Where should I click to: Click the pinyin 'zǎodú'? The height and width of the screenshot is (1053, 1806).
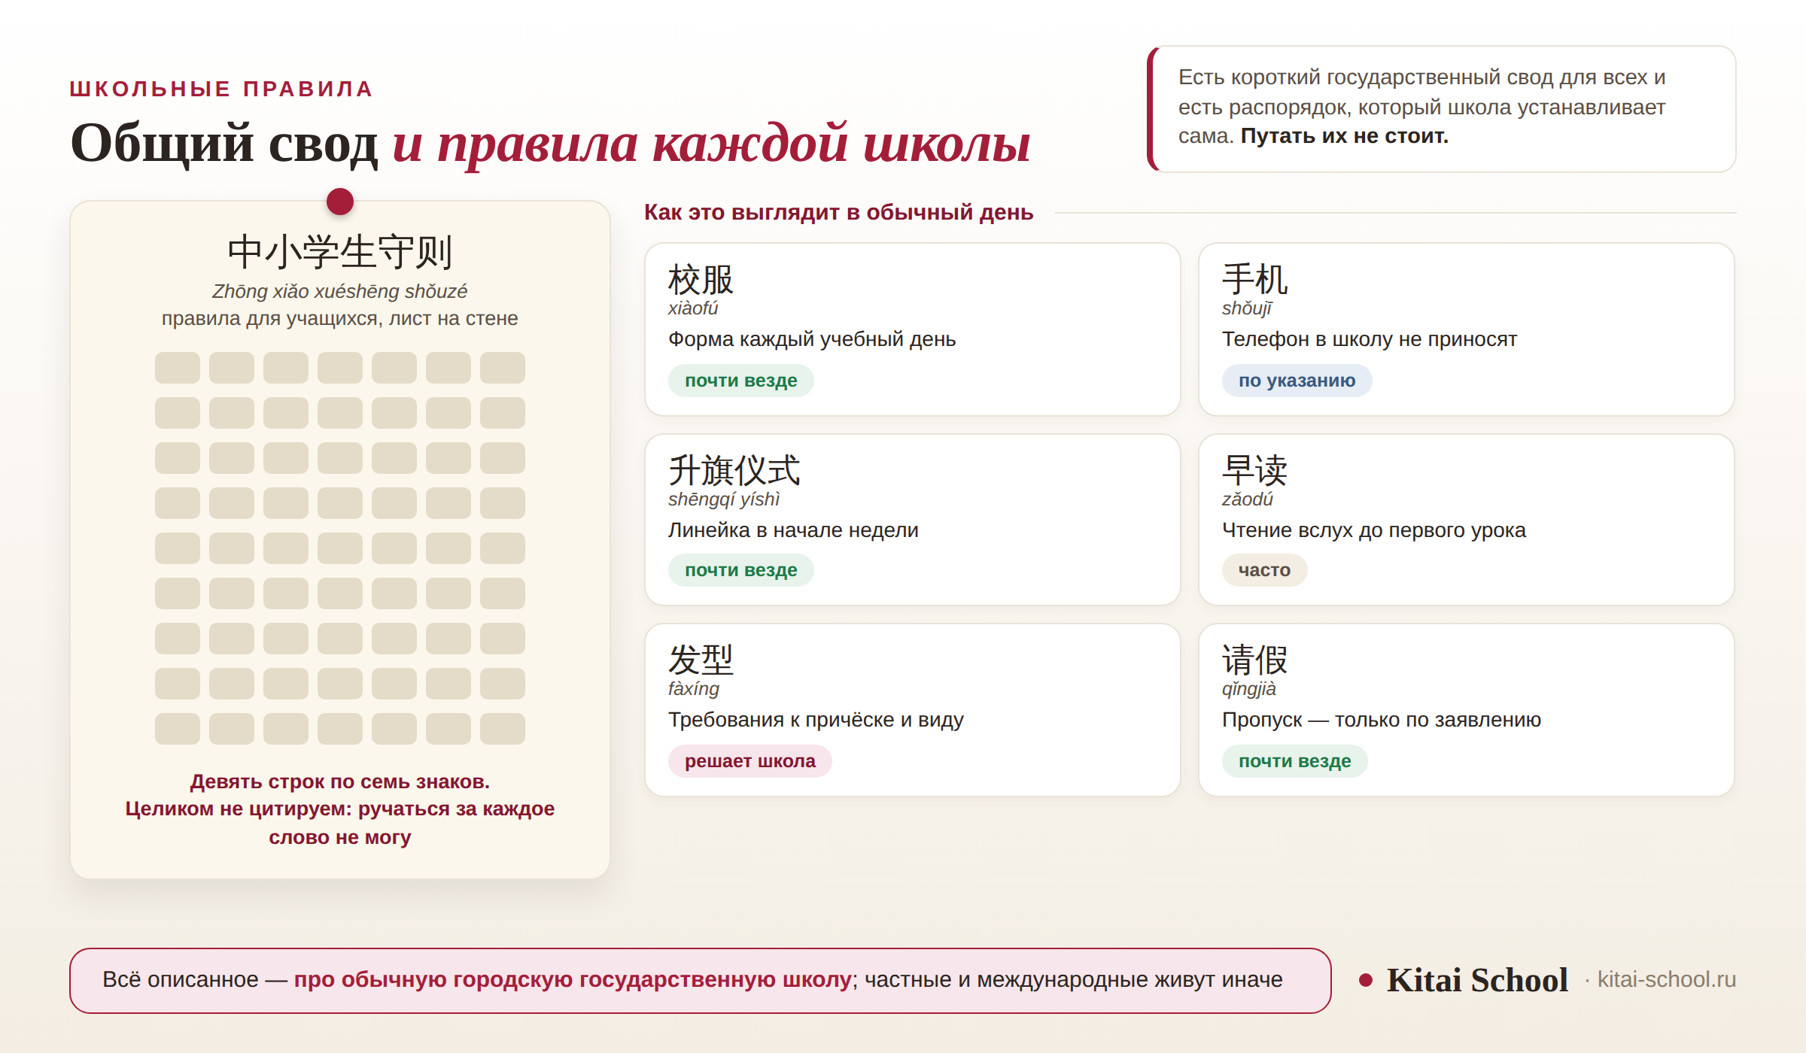pos(1248,499)
